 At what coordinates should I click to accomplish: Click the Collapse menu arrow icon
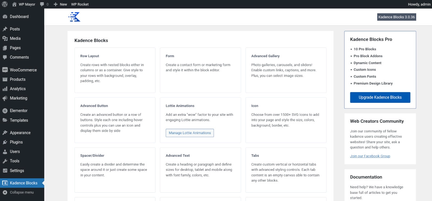(x=5, y=192)
